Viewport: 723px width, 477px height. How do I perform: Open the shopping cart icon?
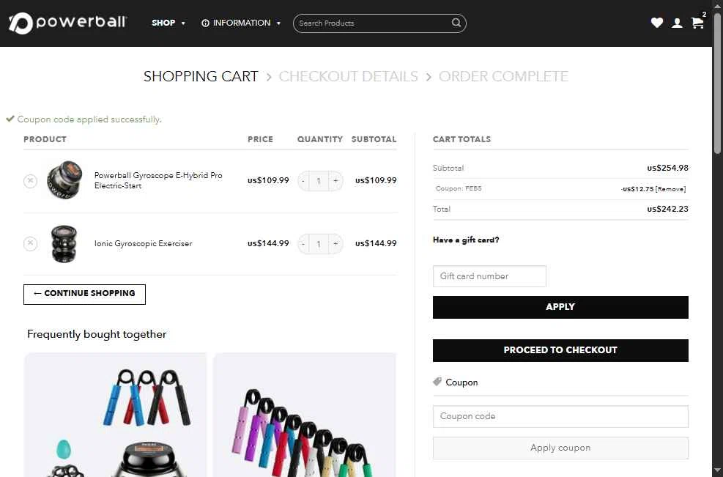point(697,23)
